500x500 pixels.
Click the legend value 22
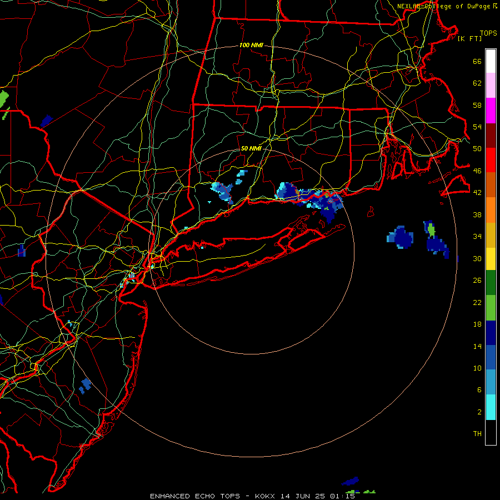coord(477,302)
